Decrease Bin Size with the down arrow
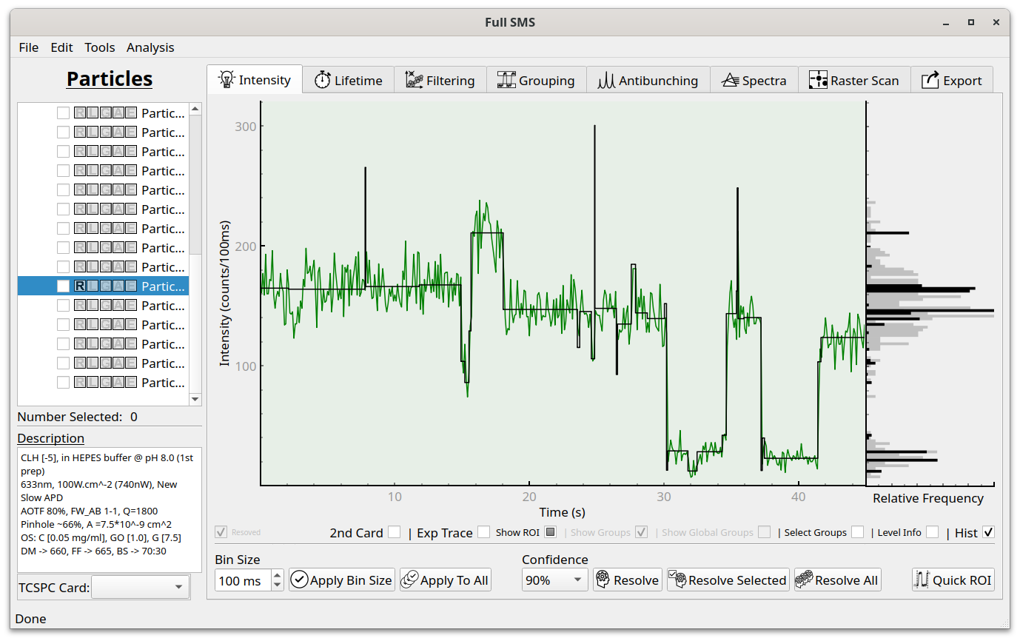Screen dimensions: 1020x641 (277, 585)
